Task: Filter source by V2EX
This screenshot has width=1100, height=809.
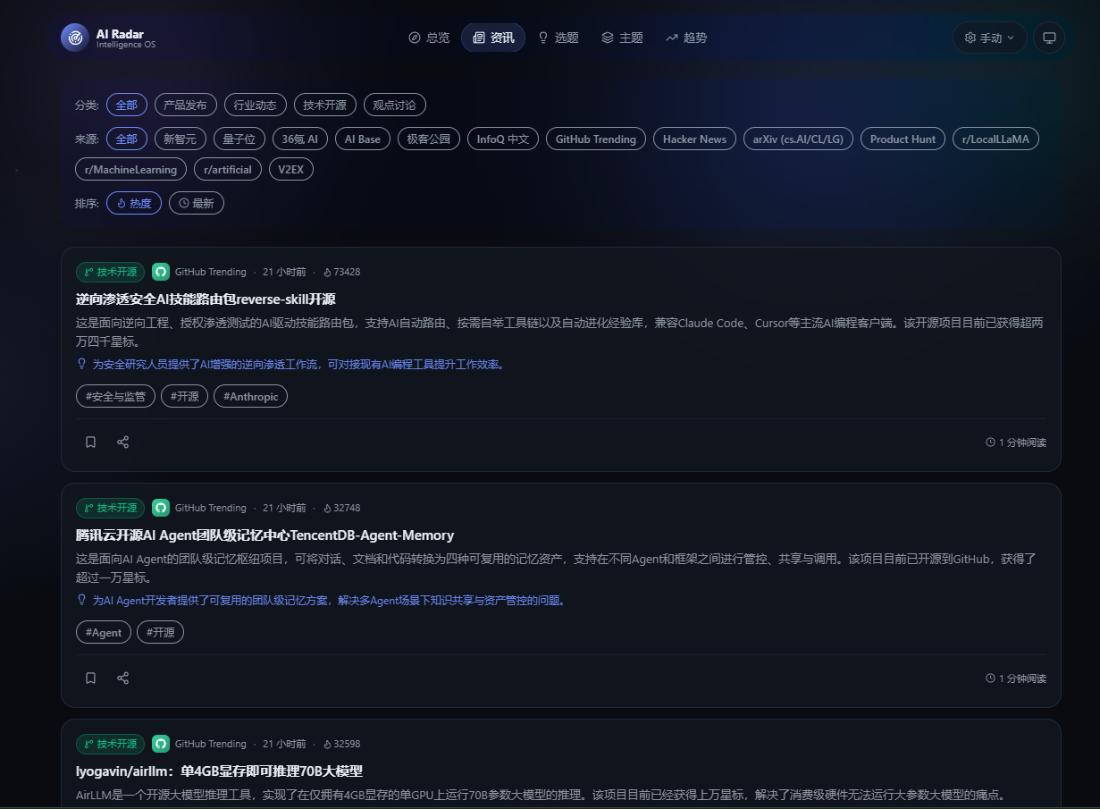Action: (x=291, y=169)
